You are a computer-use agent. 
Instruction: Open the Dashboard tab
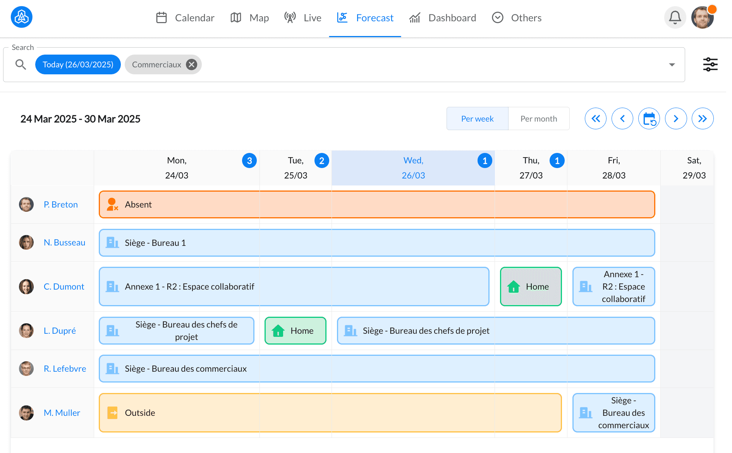443,18
